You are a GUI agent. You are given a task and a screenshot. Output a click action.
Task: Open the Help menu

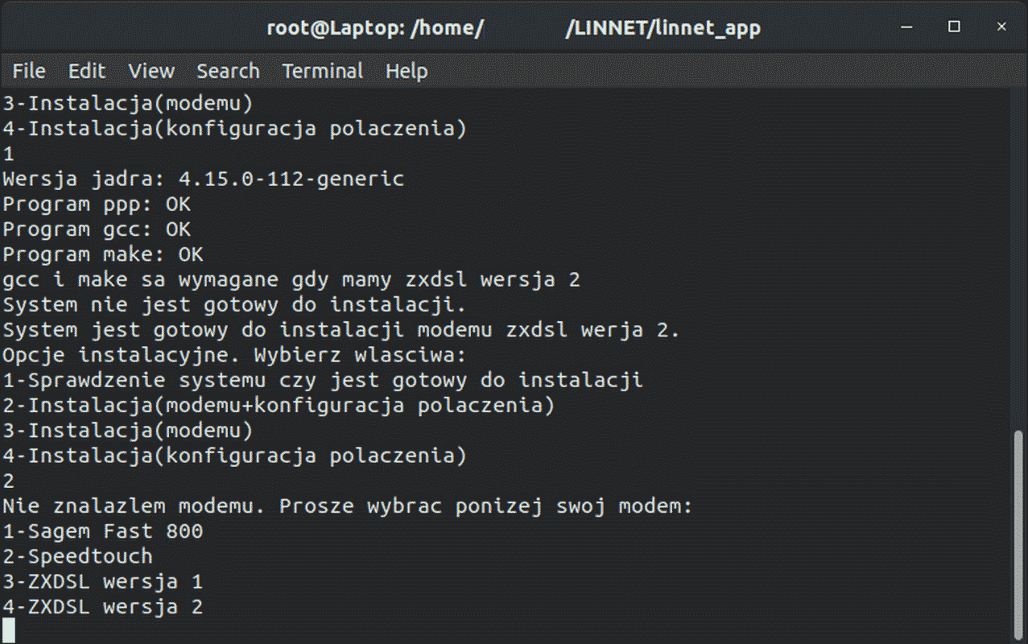pyautogui.click(x=406, y=71)
